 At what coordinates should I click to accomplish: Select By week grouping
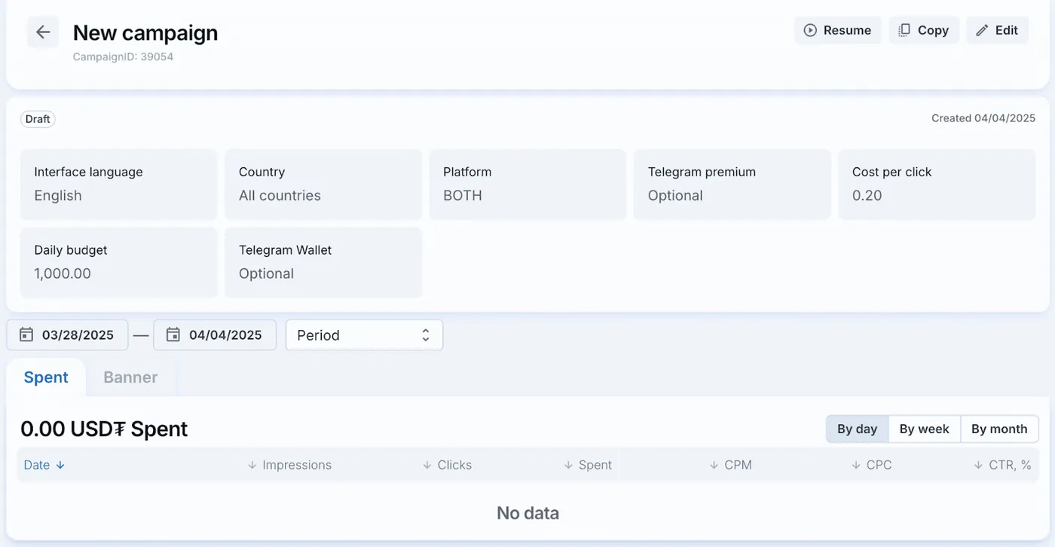tap(924, 429)
